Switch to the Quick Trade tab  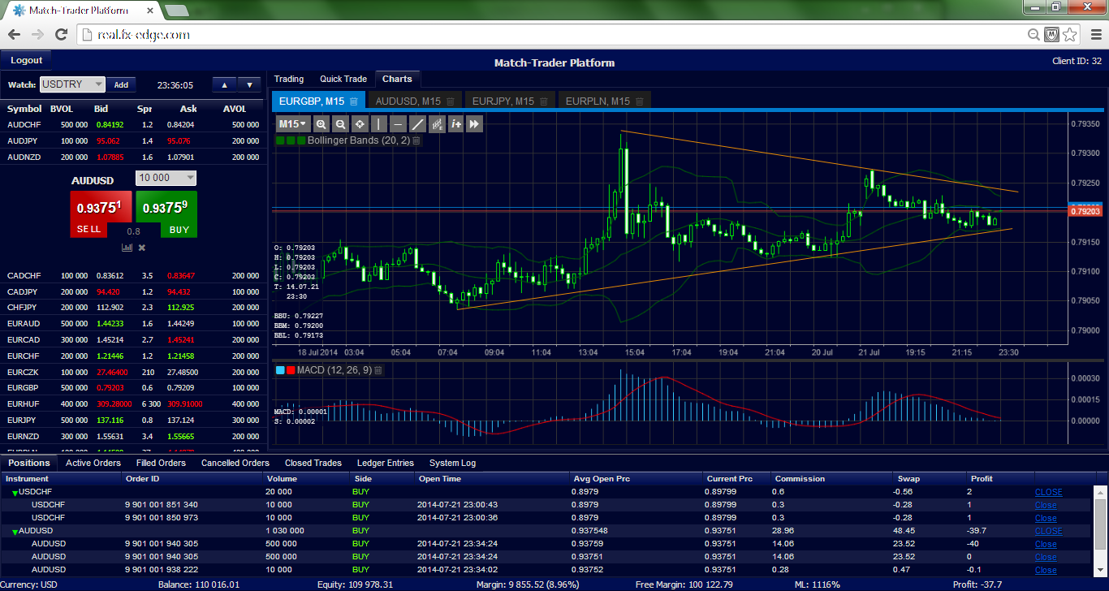[343, 79]
